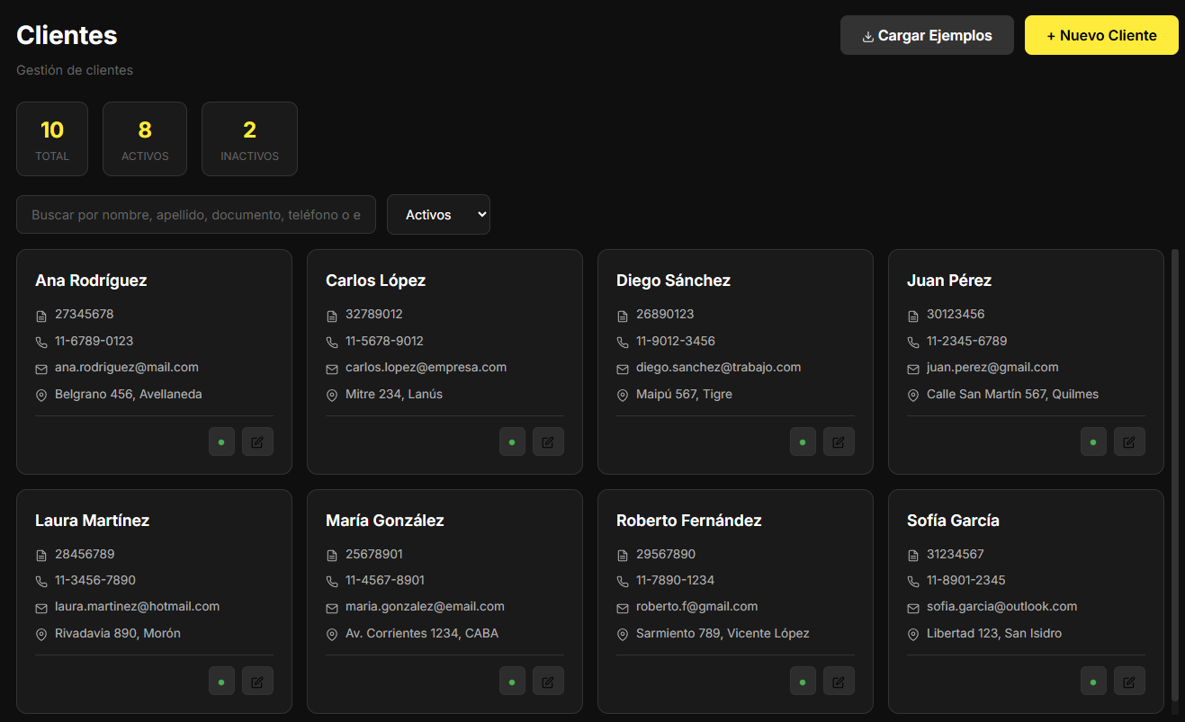
Task: Toggle Sofía García's green status dot
Action: click(x=1093, y=682)
